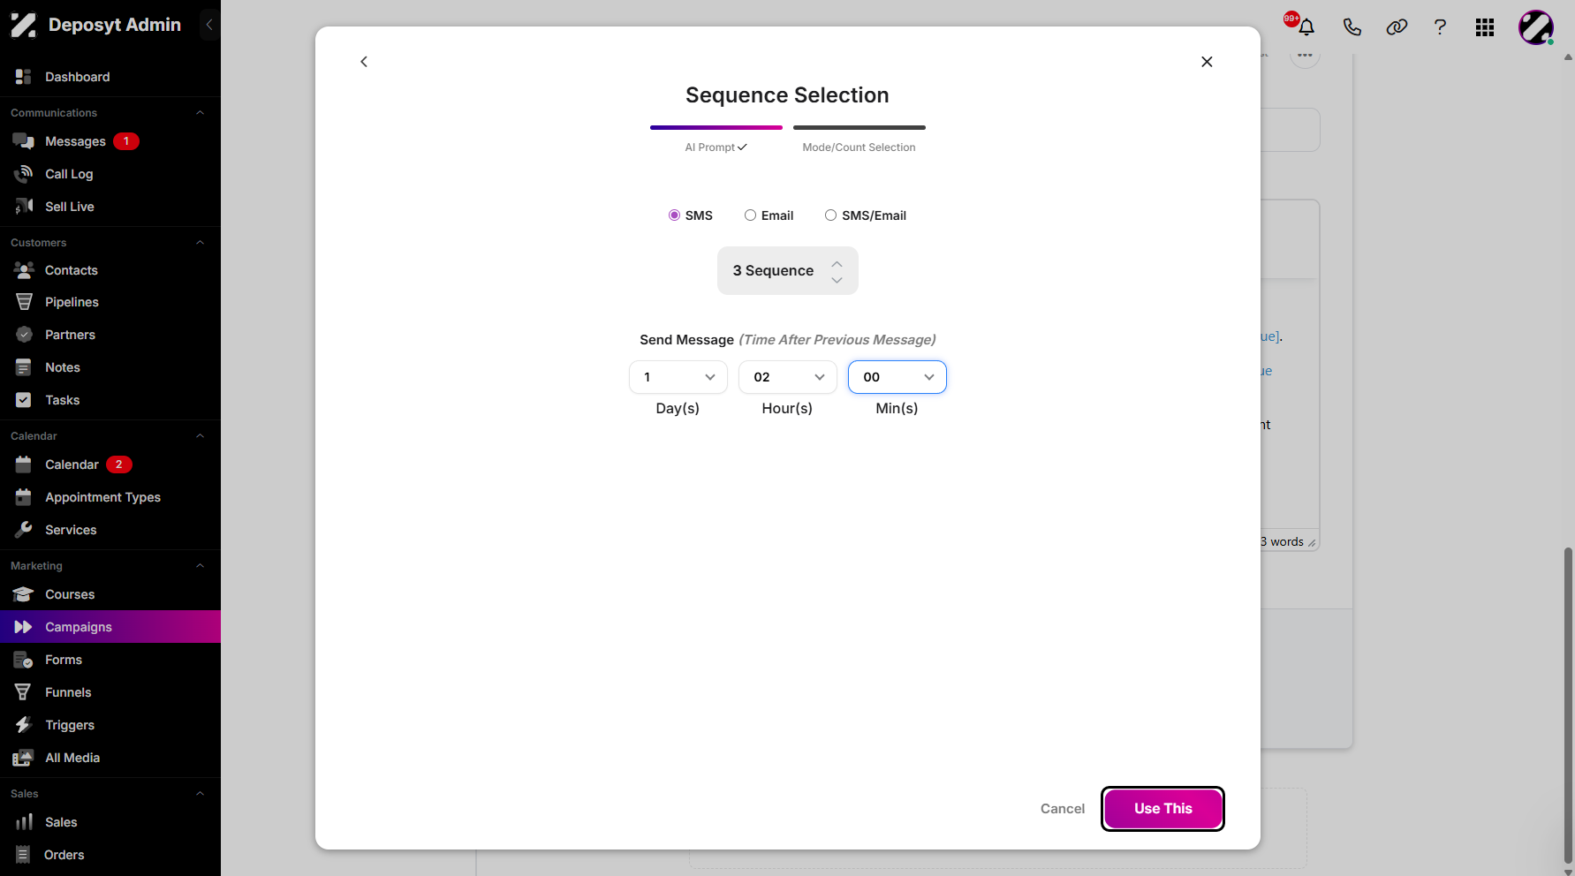Click the Deposyt Admin logo
Viewport: 1575px width, 876px height.
(95, 25)
